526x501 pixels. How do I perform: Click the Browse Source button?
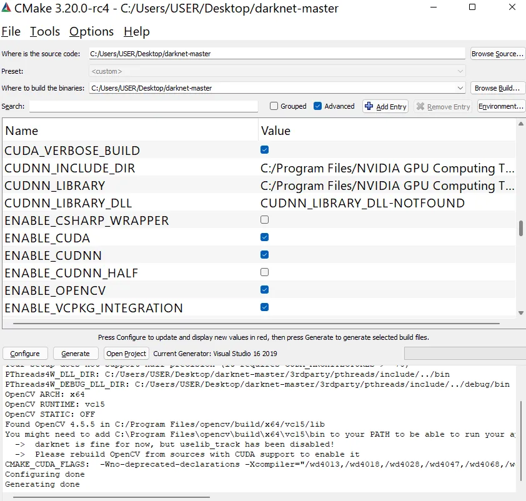(497, 54)
